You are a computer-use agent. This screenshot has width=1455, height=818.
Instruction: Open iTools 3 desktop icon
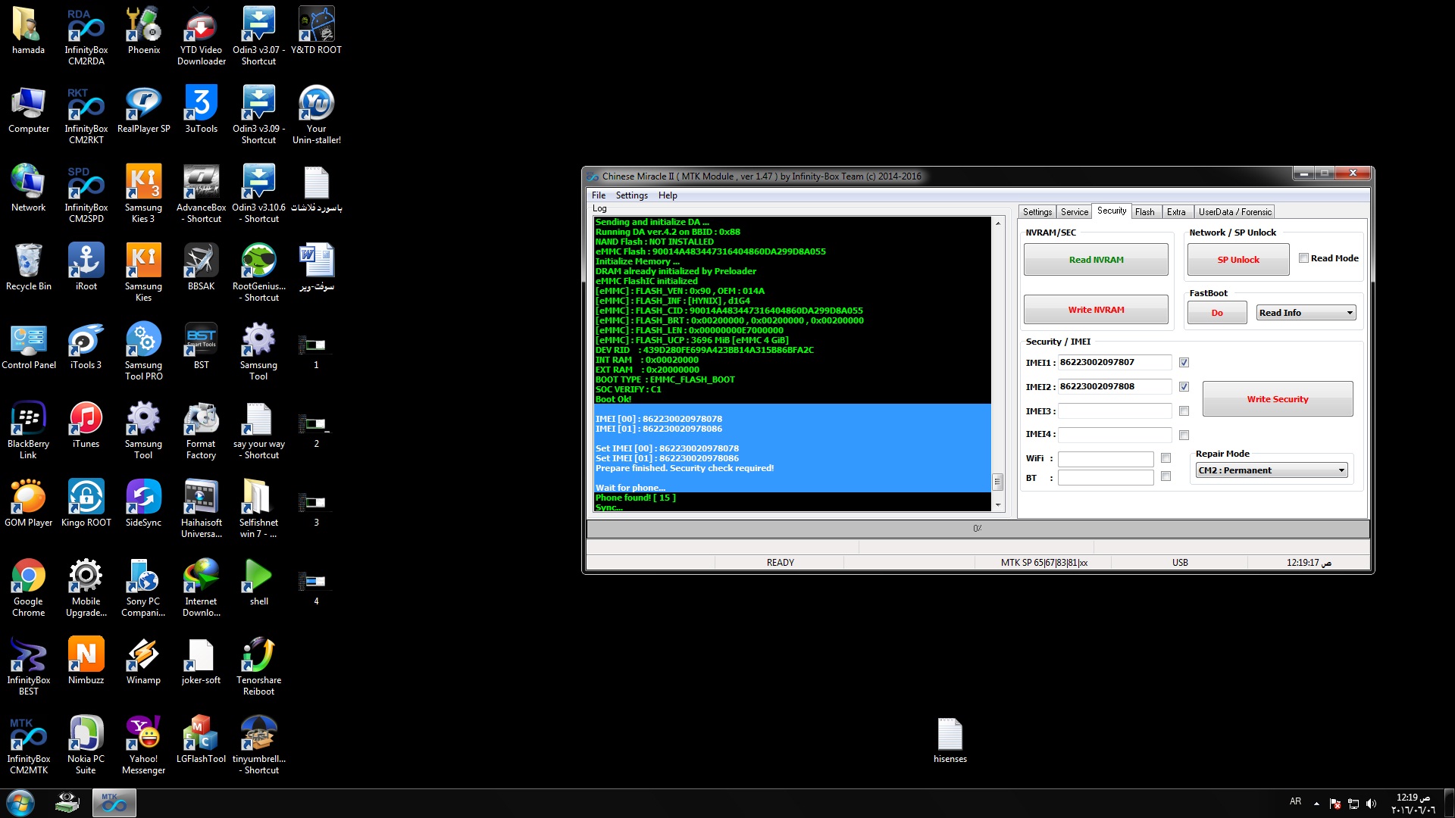tap(86, 345)
